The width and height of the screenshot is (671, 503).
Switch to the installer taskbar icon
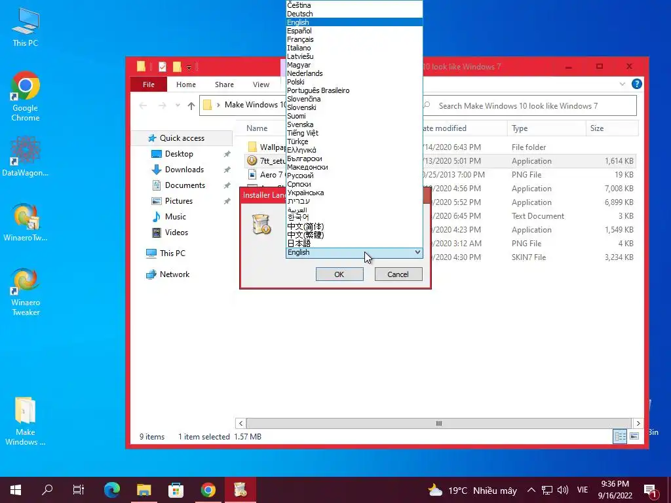click(240, 490)
